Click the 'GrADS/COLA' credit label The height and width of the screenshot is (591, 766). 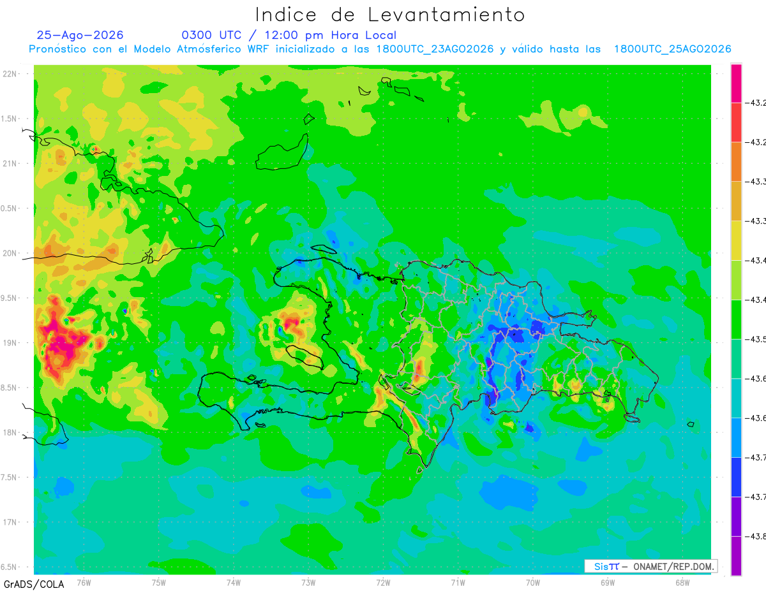(34, 584)
